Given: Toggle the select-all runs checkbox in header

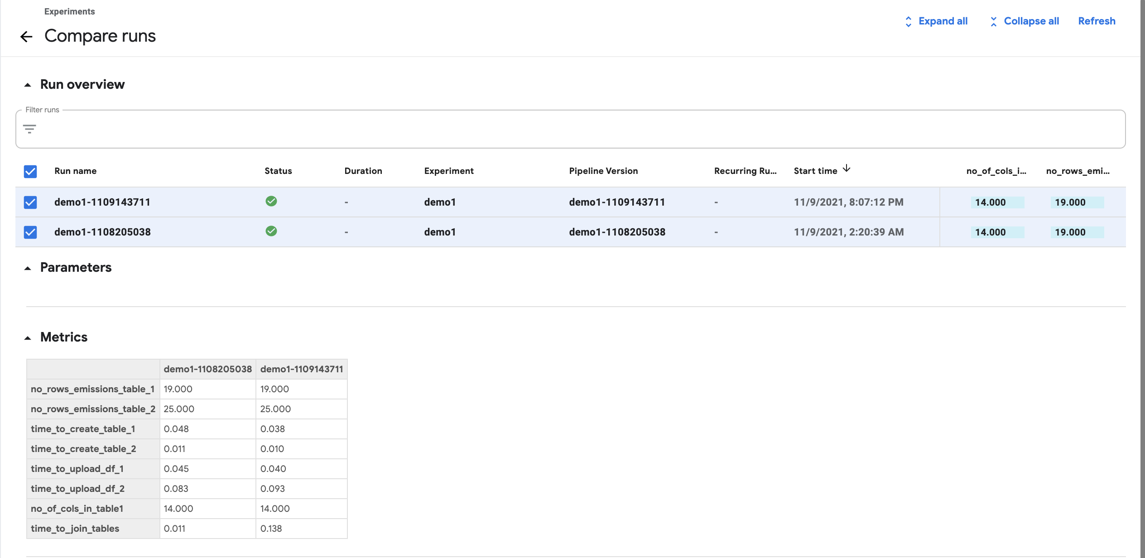Looking at the screenshot, I should pos(30,171).
